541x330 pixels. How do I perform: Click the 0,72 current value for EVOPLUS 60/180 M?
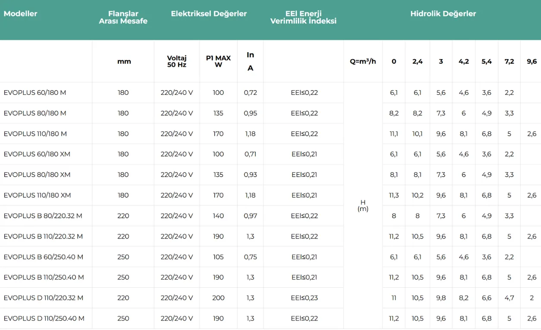click(x=250, y=93)
